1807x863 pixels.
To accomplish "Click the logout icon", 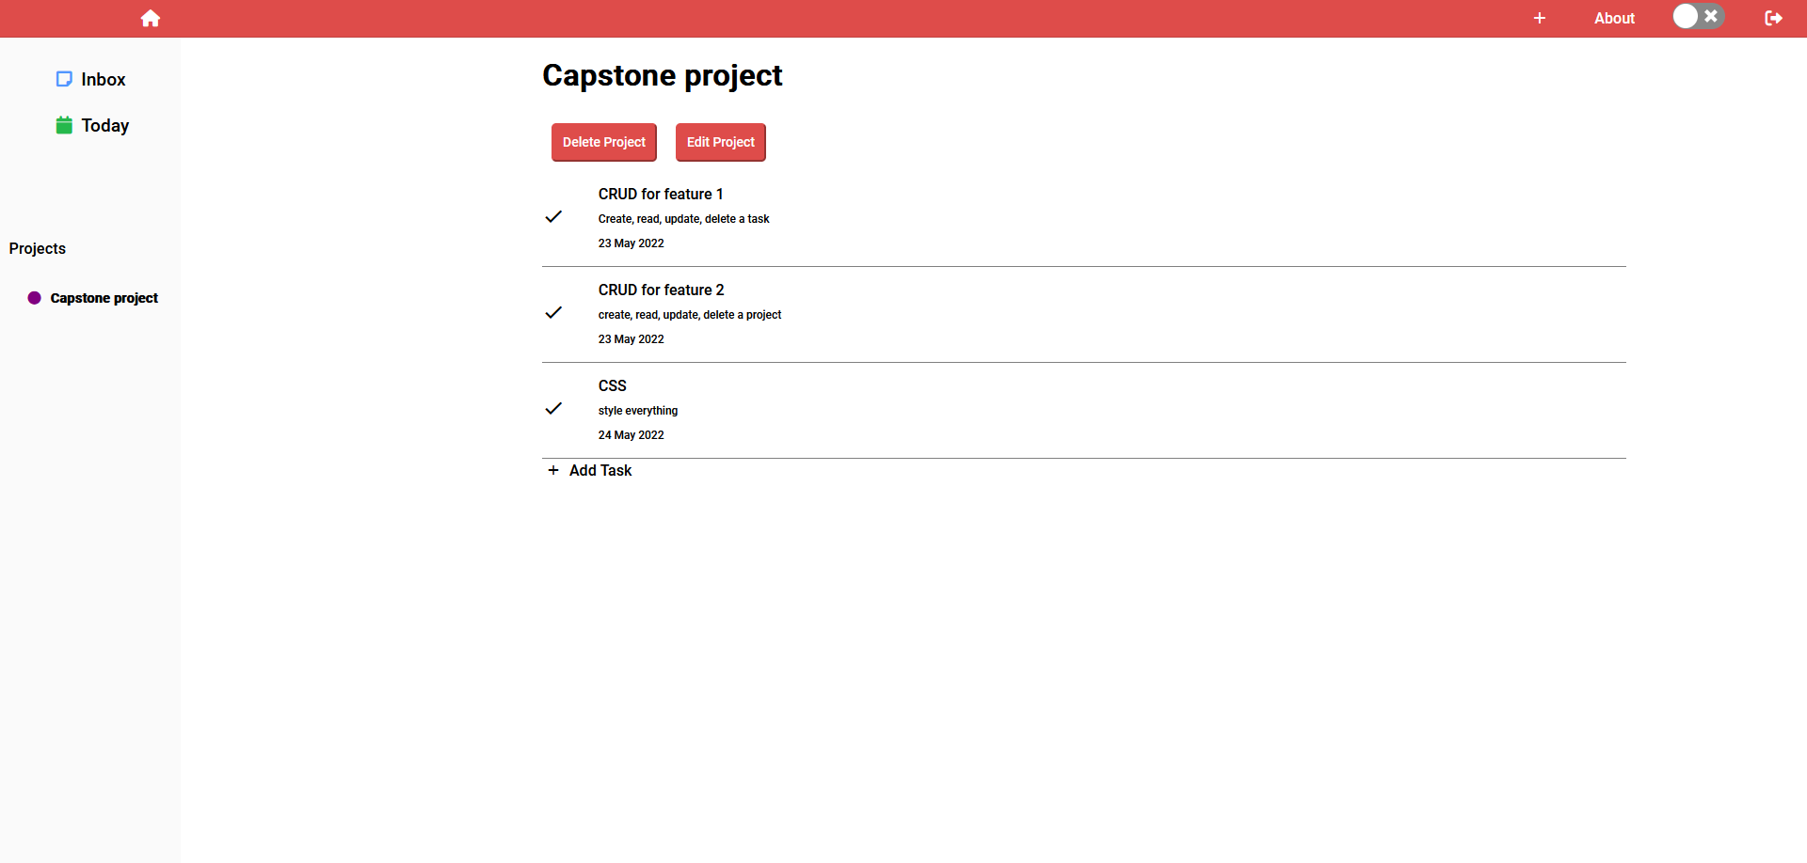I will tap(1773, 18).
